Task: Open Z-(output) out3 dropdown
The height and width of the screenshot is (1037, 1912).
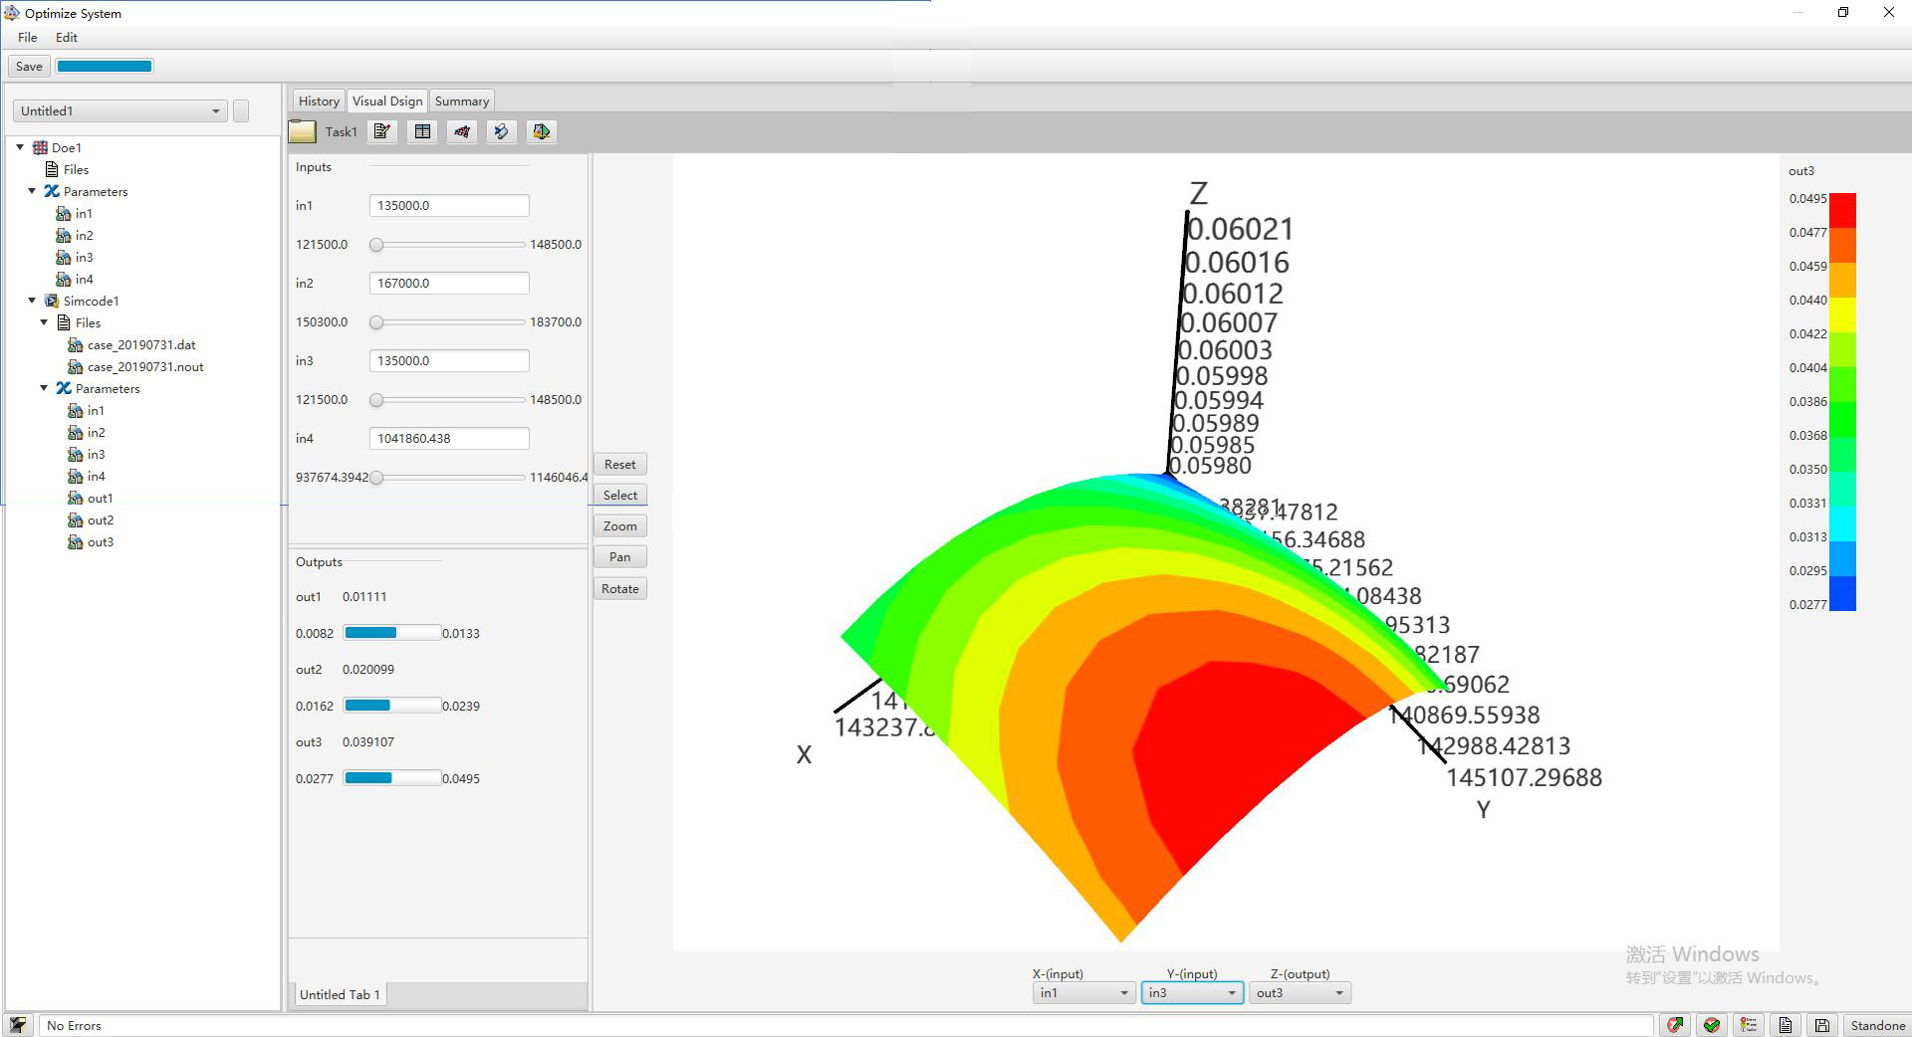Action: (1300, 992)
